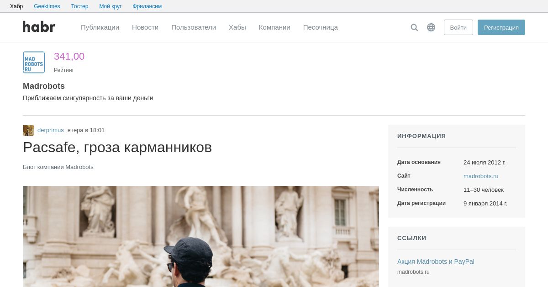Click the founding date 24 июля 2012 г.
This screenshot has width=548, height=287.
point(485,163)
